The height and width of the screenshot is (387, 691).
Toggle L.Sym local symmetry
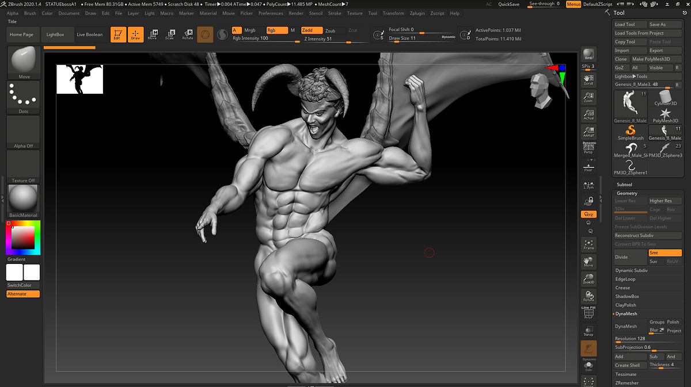(589, 185)
